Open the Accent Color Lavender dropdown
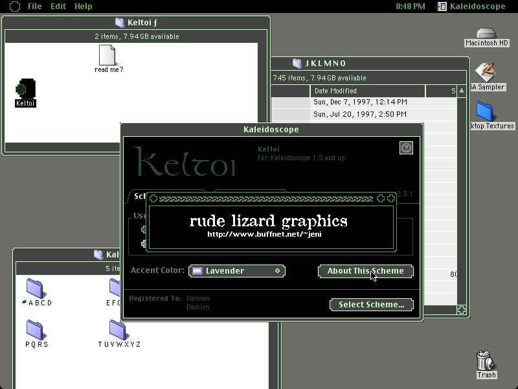The image size is (518, 389). [237, 271]
